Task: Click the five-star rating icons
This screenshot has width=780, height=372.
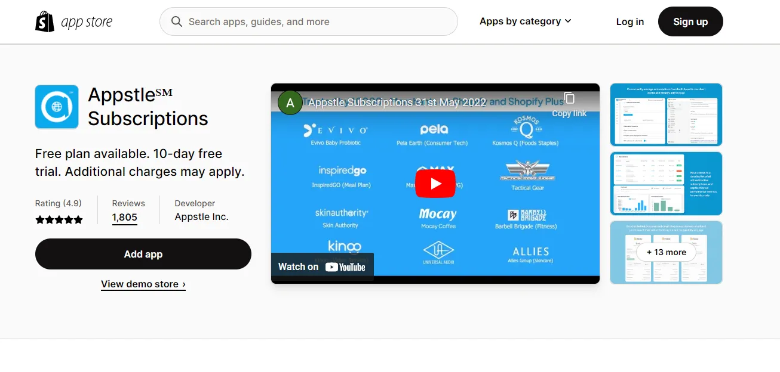Action: pos(59,219)
